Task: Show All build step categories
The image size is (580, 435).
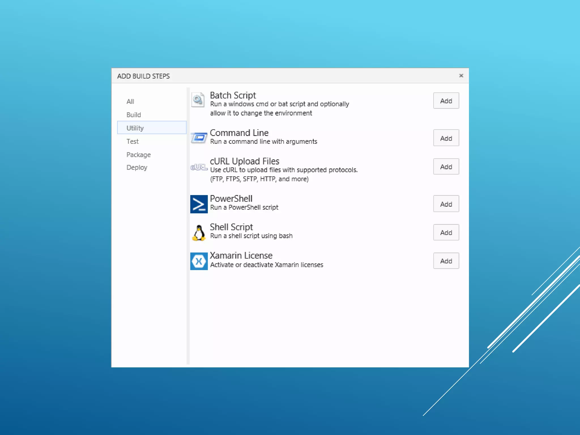Action: pyautogui.click(x=130, y=101)
